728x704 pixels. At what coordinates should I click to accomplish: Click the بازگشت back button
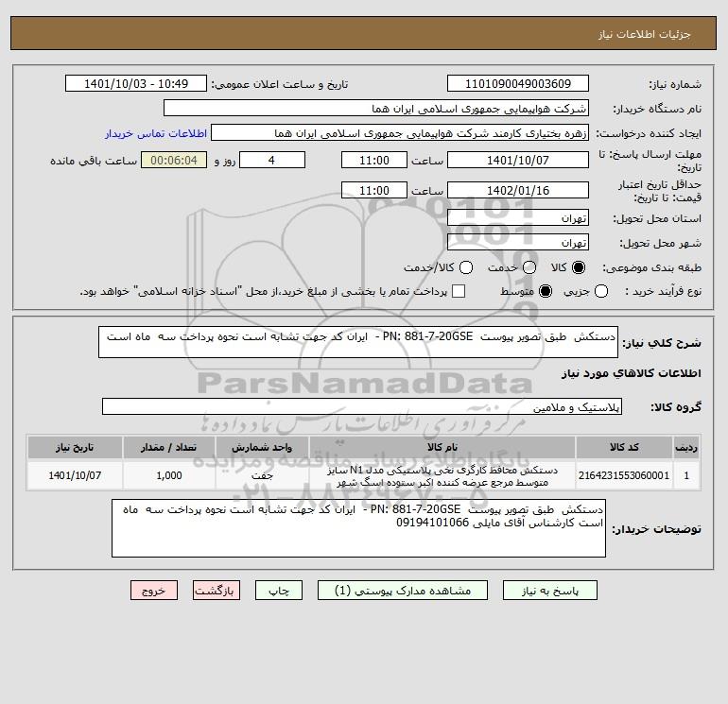[217, 591]
